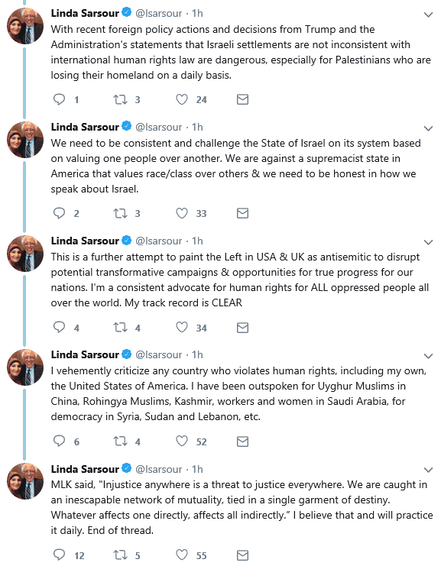Send the Uyghur Muslims tweet via direct message
Image resolution: width=441 pixels, height=566 pixels.
click(242, 441)
